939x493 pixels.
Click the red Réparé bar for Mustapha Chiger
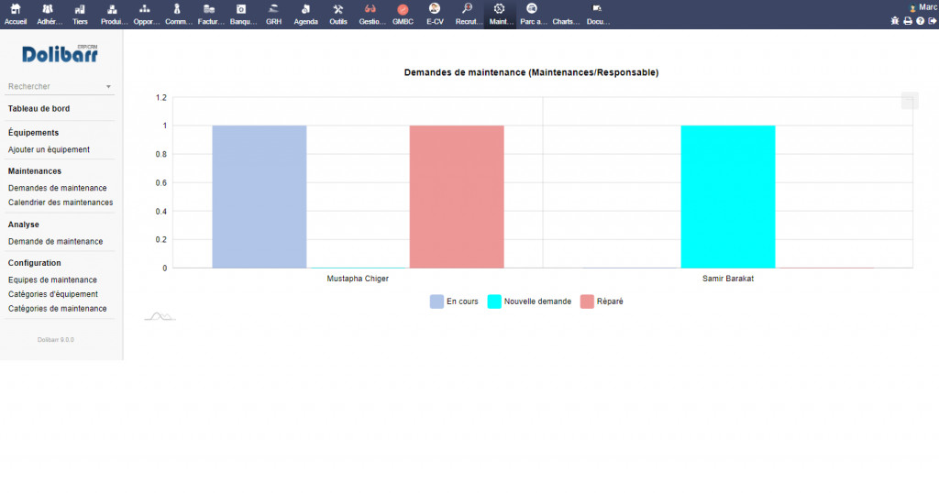tap(457, 197)
